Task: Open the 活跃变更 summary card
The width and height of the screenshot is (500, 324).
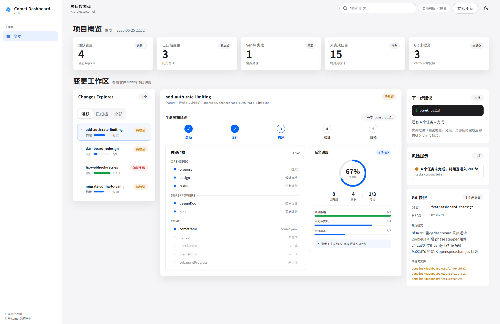Action: (113, 54)
